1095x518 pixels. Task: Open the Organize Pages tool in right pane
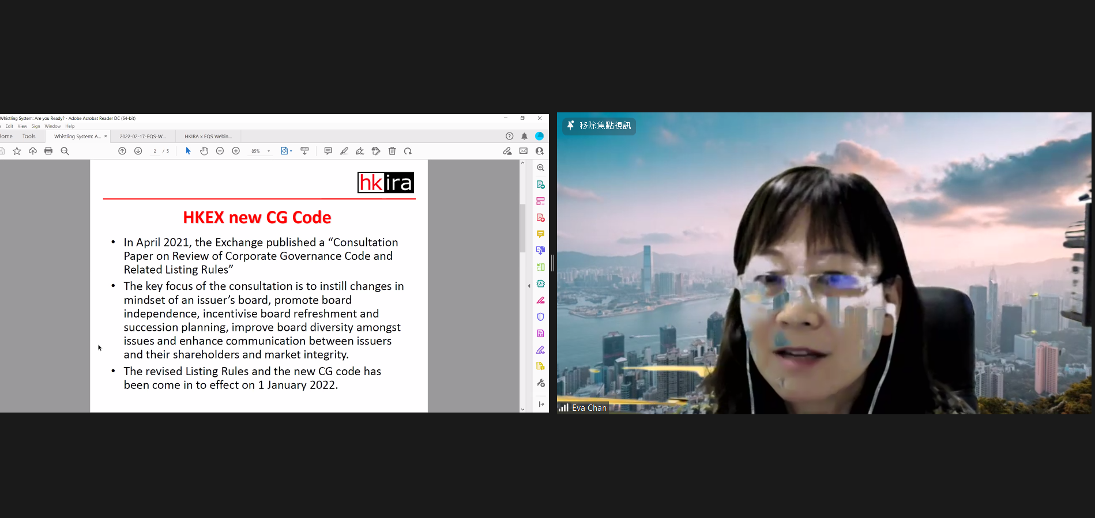[x=541, y=201]
